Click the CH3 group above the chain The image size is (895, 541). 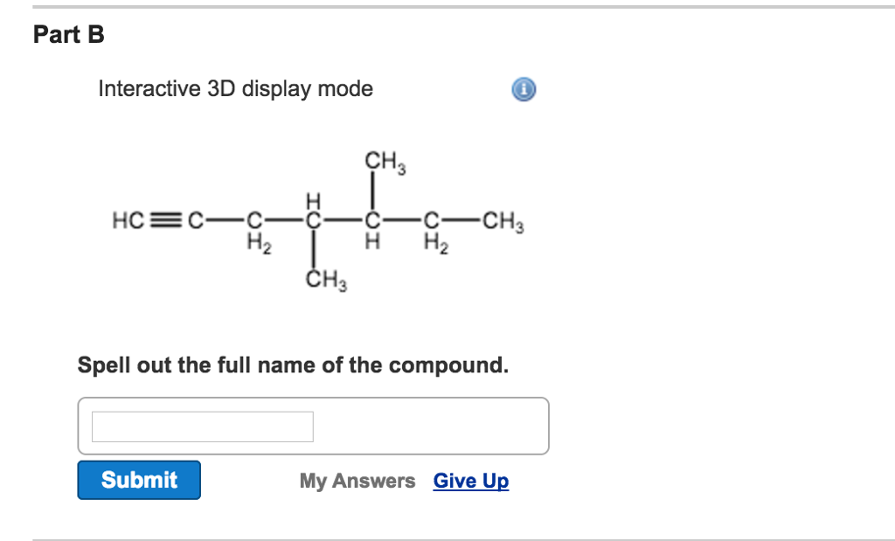pos(382,161)
